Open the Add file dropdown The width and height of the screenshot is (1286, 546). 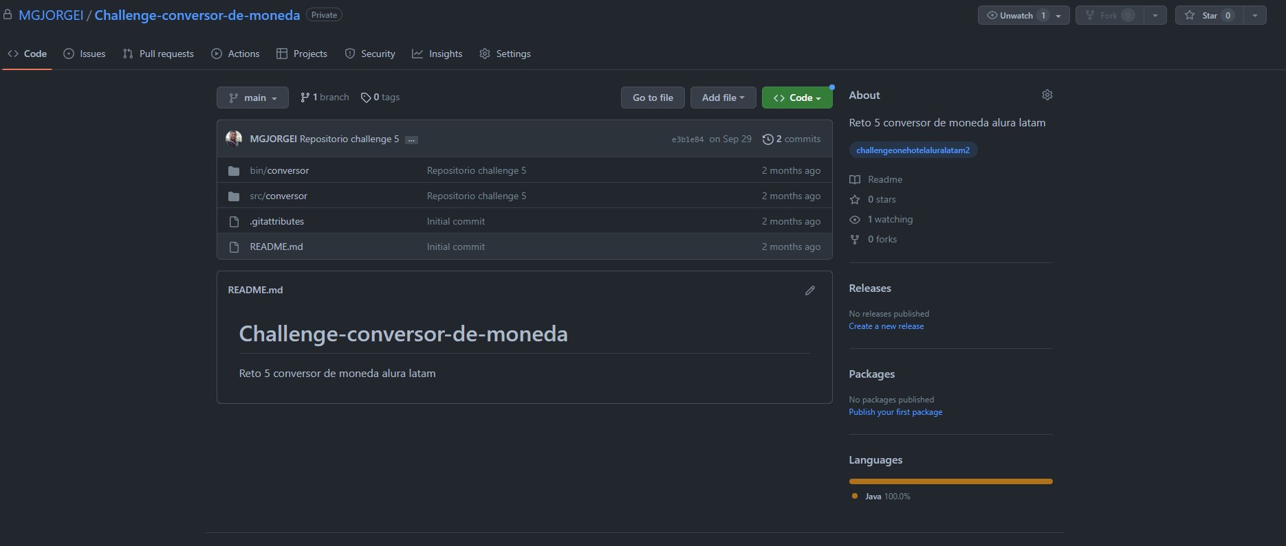(x=723, y=98)
